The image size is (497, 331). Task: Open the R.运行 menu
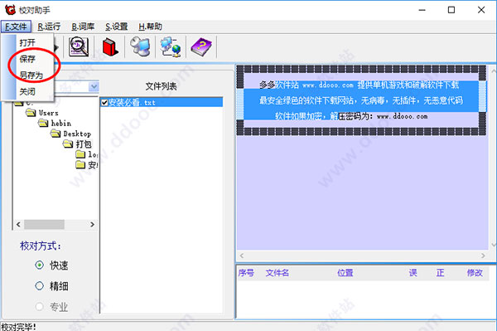[49, 27]
